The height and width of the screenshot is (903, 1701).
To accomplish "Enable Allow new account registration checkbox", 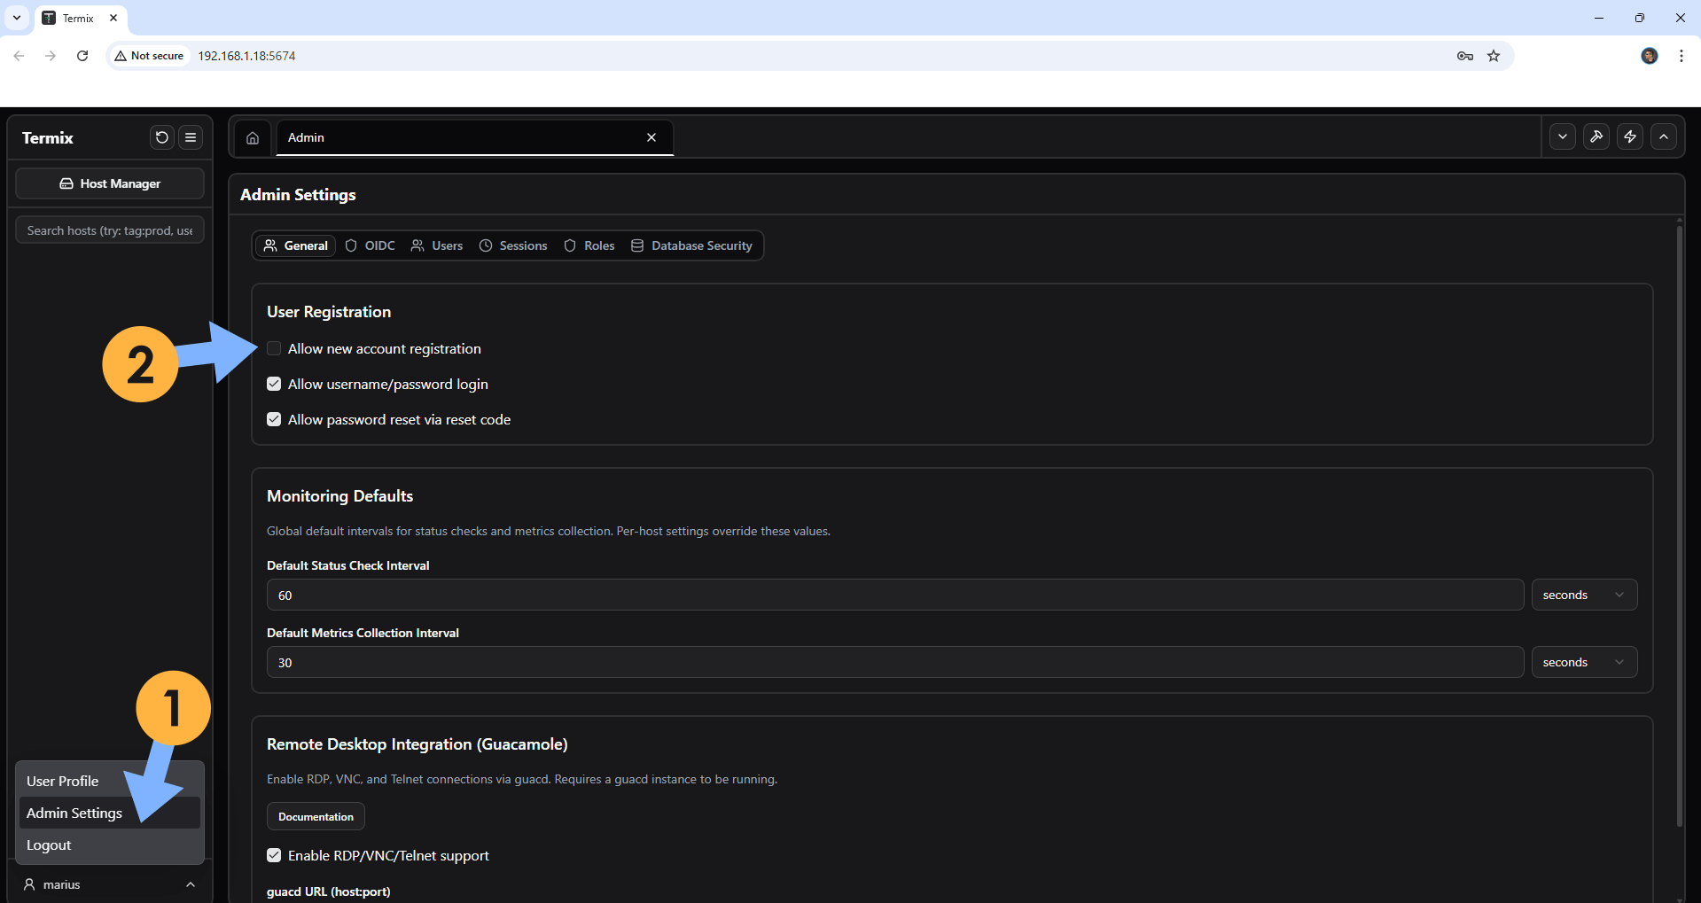I will [274, 349].
